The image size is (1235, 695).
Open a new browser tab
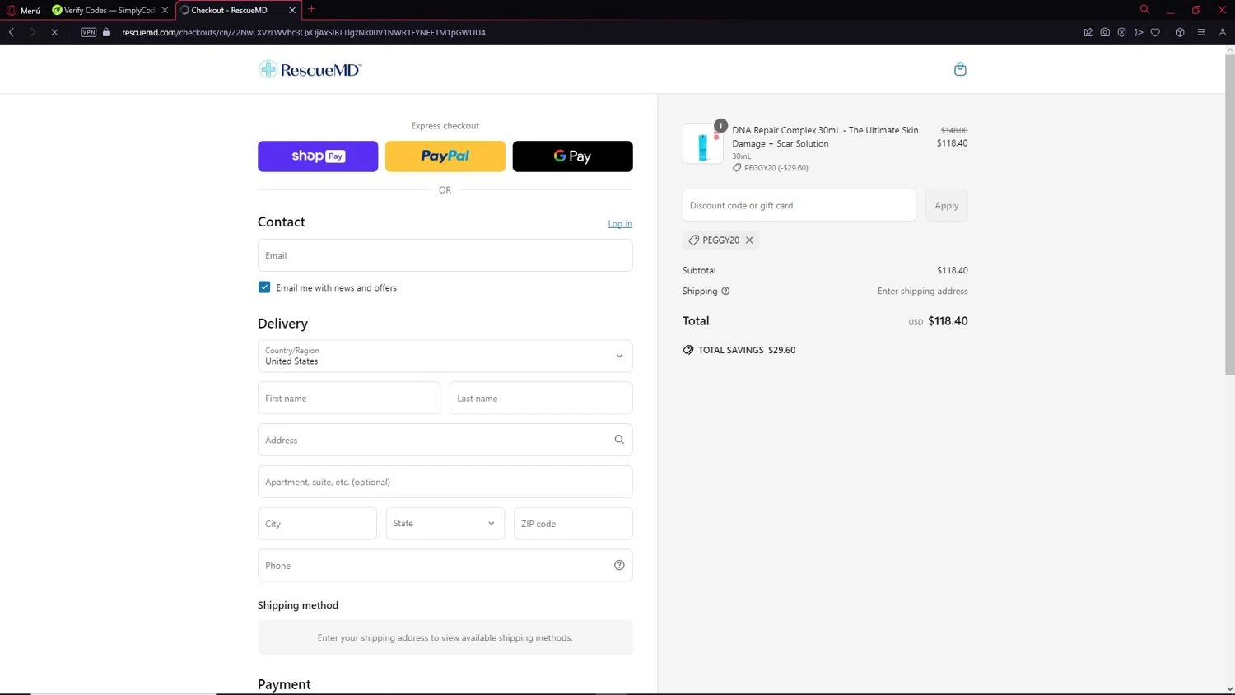tap(311, 10)
